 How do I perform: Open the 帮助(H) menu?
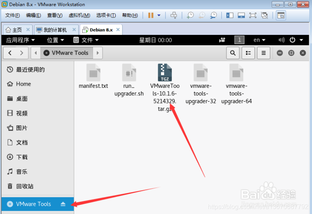130,15
